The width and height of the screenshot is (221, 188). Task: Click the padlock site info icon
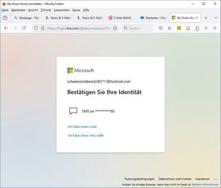tap(43, 28)
